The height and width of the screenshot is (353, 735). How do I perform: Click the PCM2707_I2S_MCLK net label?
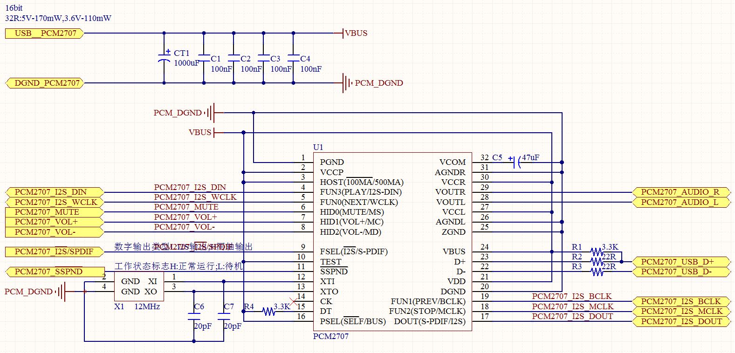[573, 306]
